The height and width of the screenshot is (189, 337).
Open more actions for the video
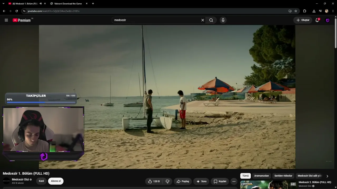point(234,181)
